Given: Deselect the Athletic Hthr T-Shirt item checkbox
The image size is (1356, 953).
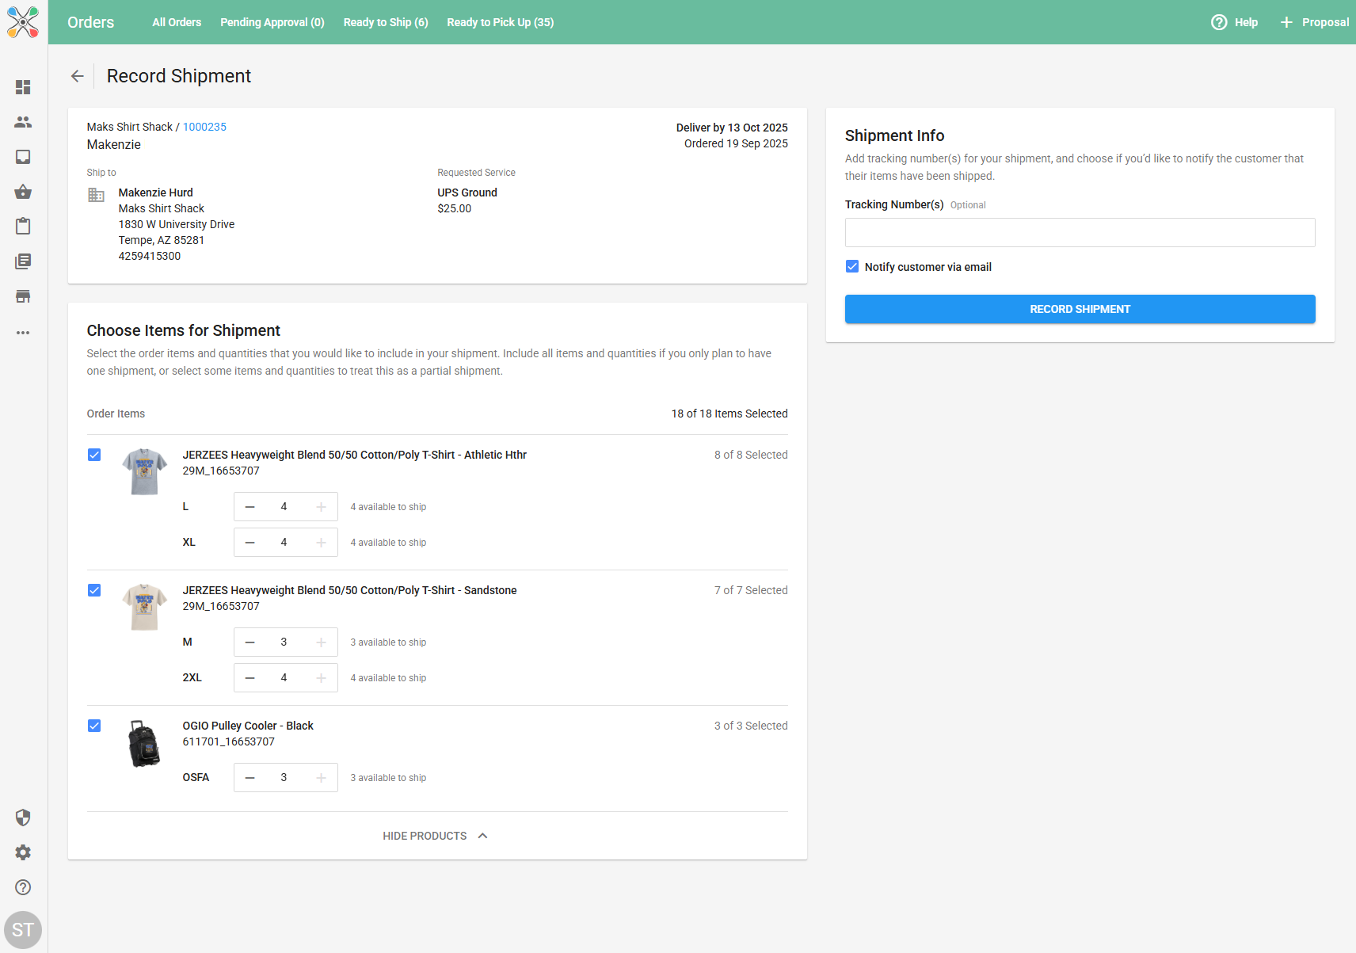Looking at the screenshot, I should pos(94,455).
